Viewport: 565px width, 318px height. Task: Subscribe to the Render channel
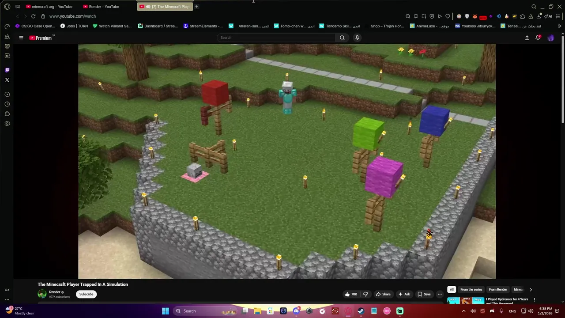coord(86,294)
